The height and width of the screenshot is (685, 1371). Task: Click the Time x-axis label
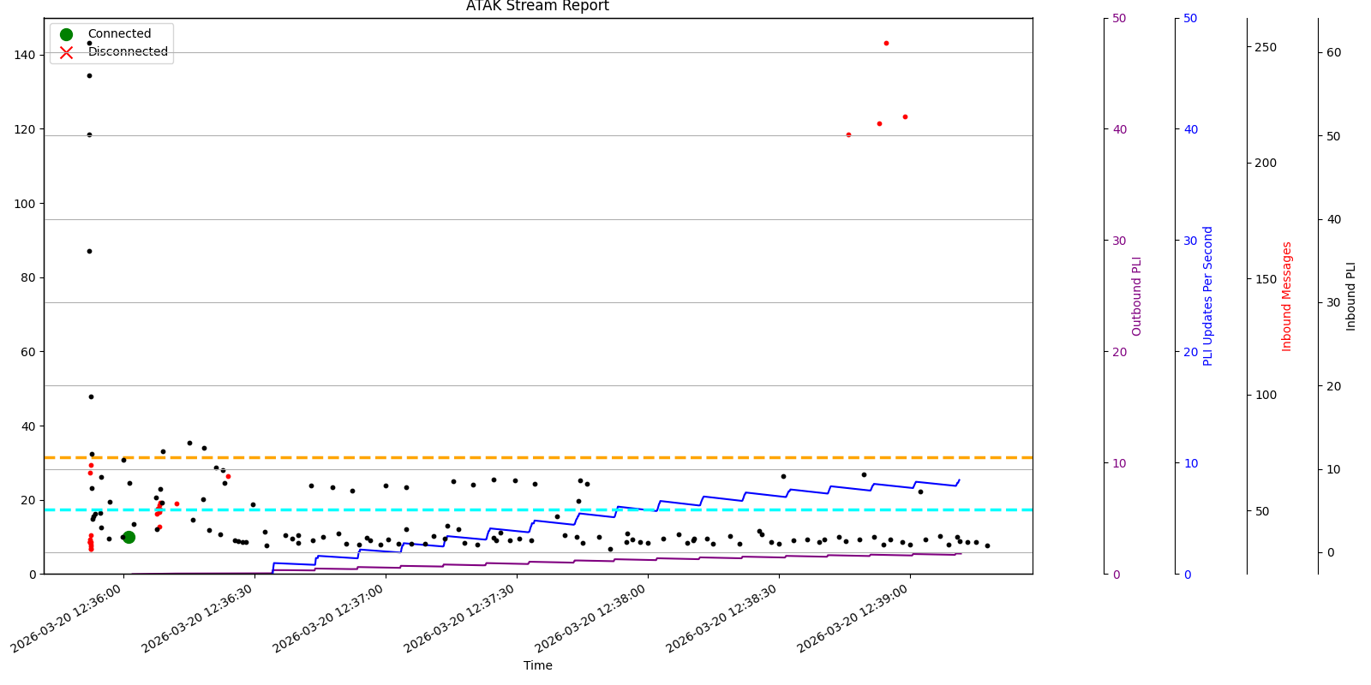[x=537, y=665]
